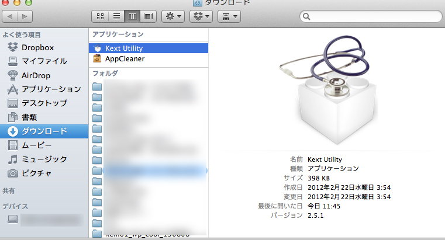Screen dimensions: 445x240
Task: Click the size value 398 KB
Action: point(319,178)
